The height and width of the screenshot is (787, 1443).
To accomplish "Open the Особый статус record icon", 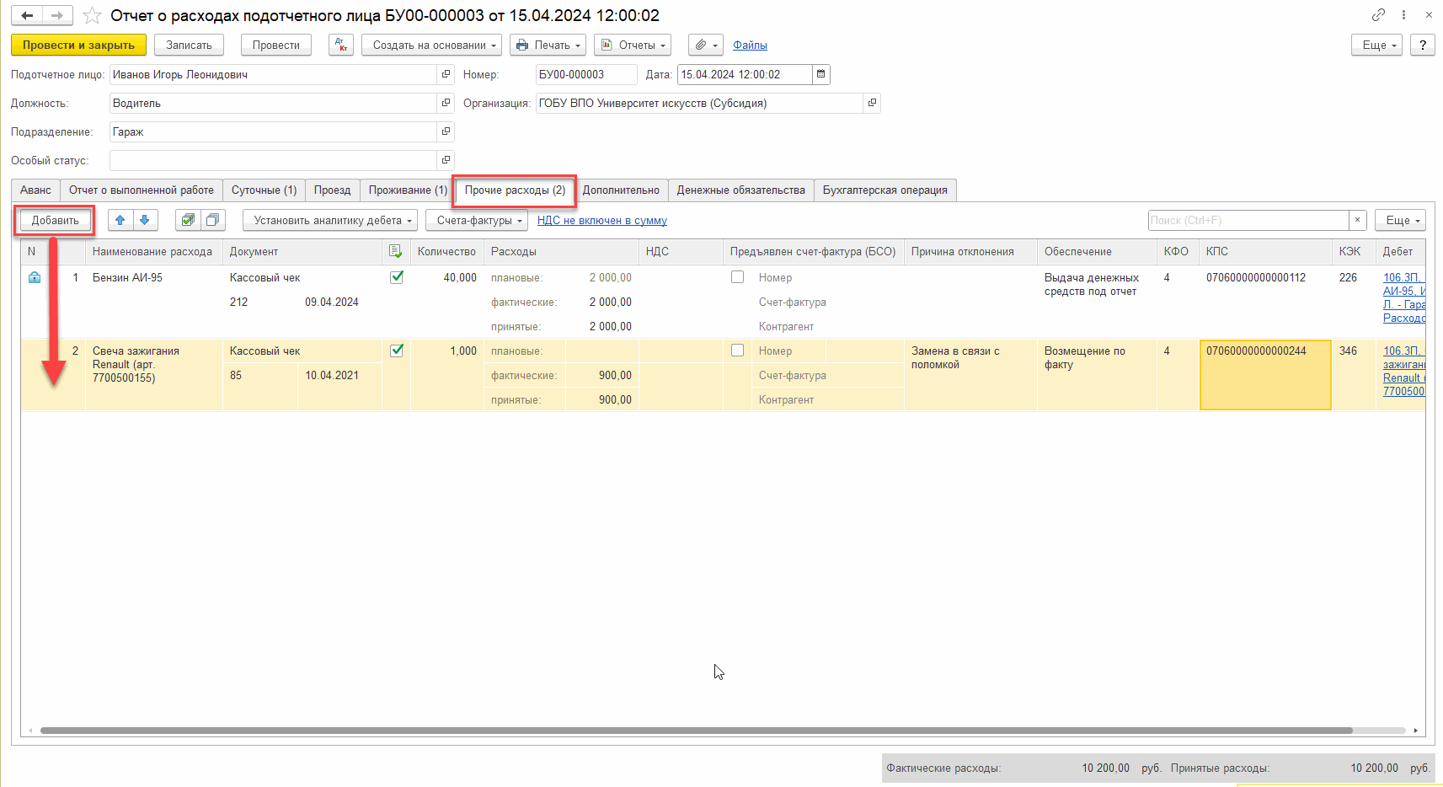I will tap(446, 160).
